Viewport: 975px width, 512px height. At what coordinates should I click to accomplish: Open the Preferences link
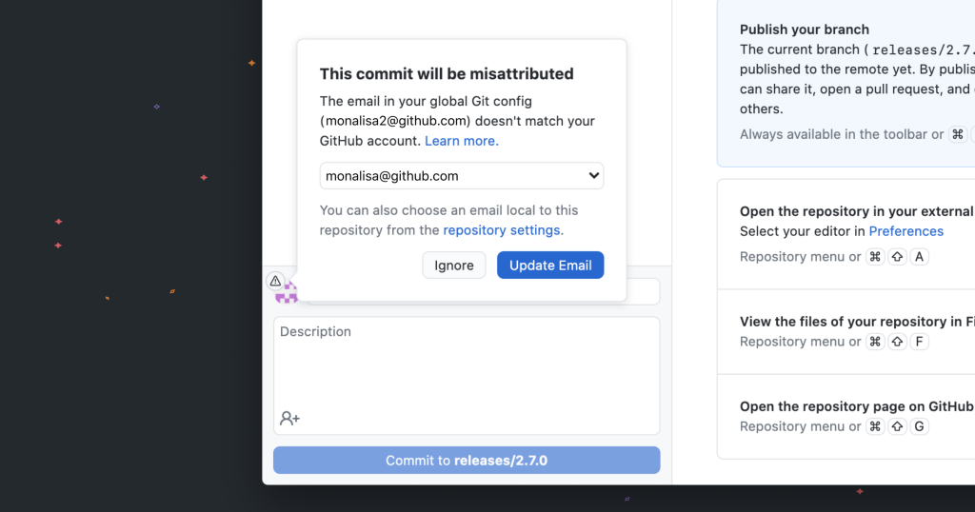point(905,231)
